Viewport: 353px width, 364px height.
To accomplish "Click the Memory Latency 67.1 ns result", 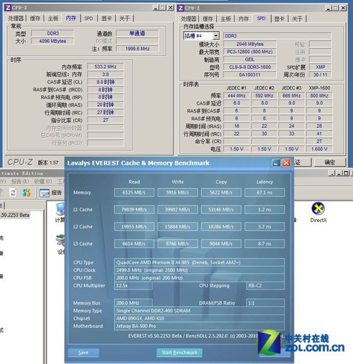I will tap(265, 192).
